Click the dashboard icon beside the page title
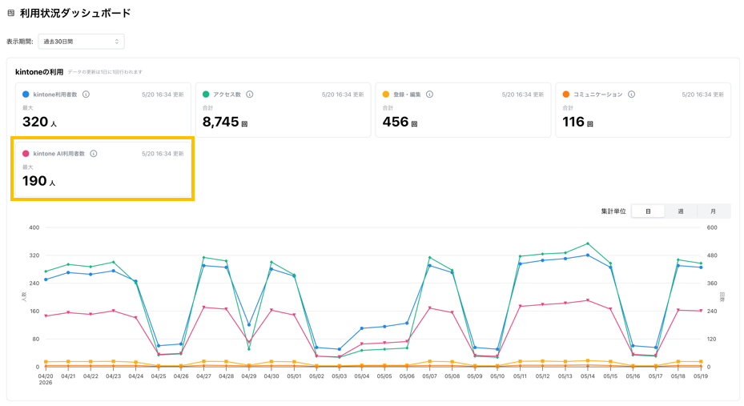Image resolution: width=744 pixels, height=406 pixels. coord(11,14)
